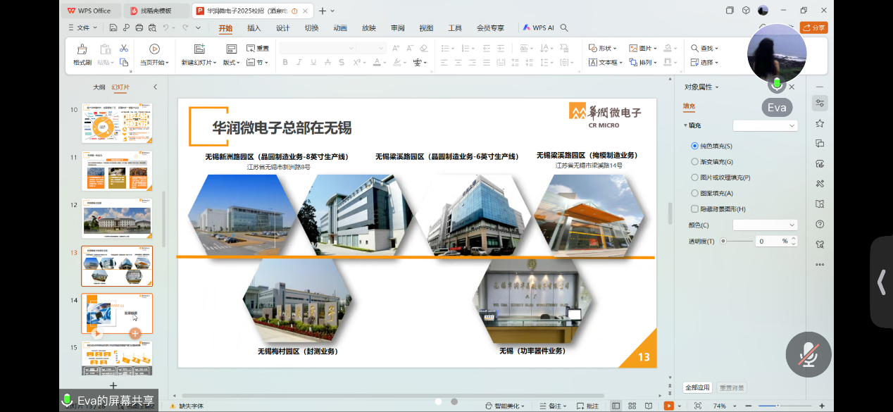Select Gradient Fill (渐变填充) radio button
The height and width of the screenshot is (412, 893).
(x=695, y=161)
